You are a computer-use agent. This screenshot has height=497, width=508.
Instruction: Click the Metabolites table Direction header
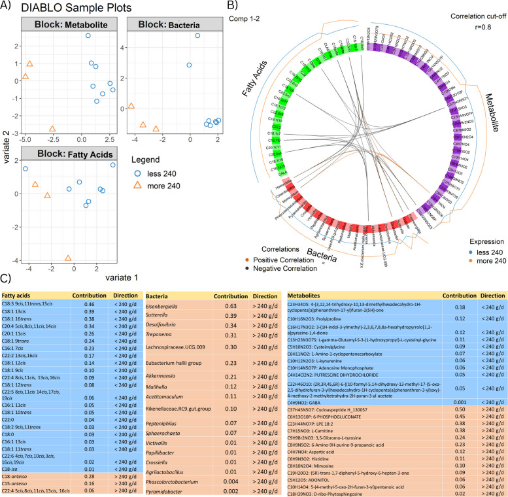pyautogui.click(x=492, y=296)
